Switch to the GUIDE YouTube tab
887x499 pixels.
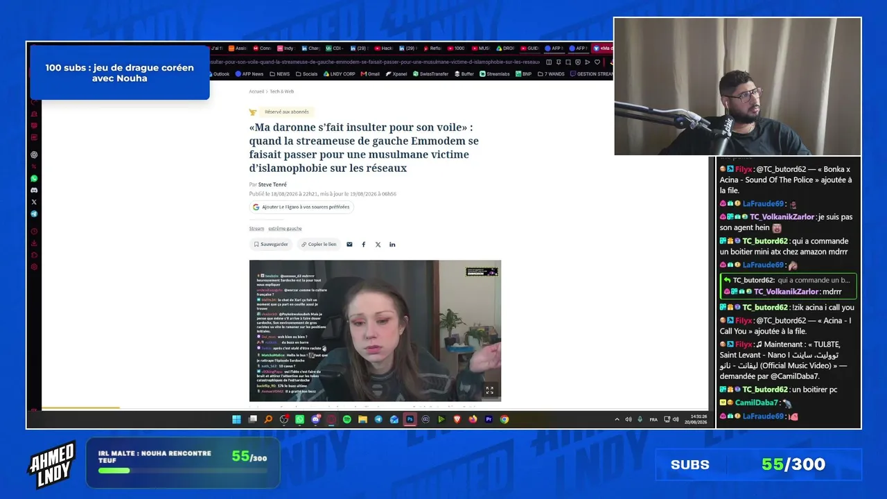coord(530,49)
